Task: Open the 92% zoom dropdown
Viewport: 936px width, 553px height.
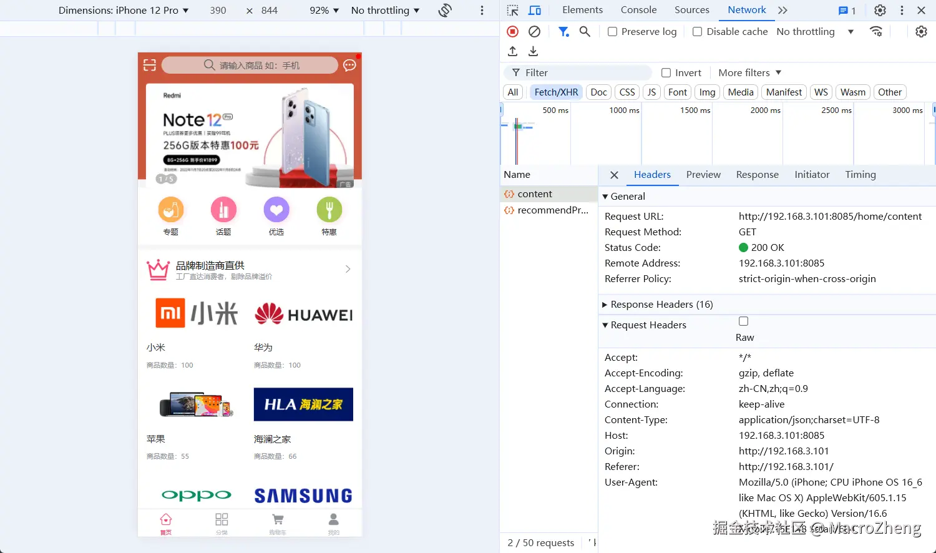Action: pos(324,11)
